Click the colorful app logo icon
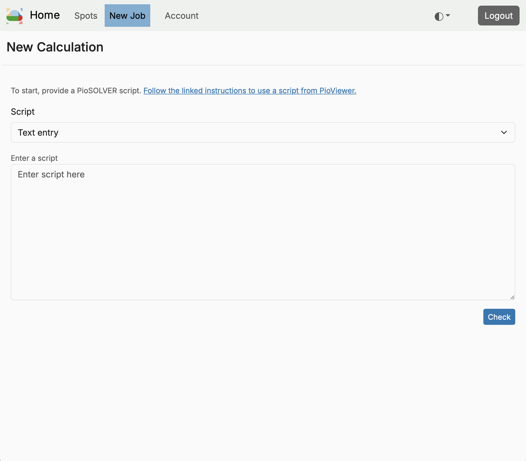 coord(14,16)
